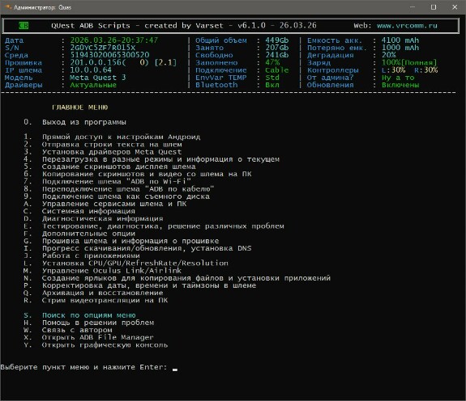Click the ГЛАВНОЕ МЕНЮ heading text
The height and width of the screenshot is (401, 466).
coord(79,108)
